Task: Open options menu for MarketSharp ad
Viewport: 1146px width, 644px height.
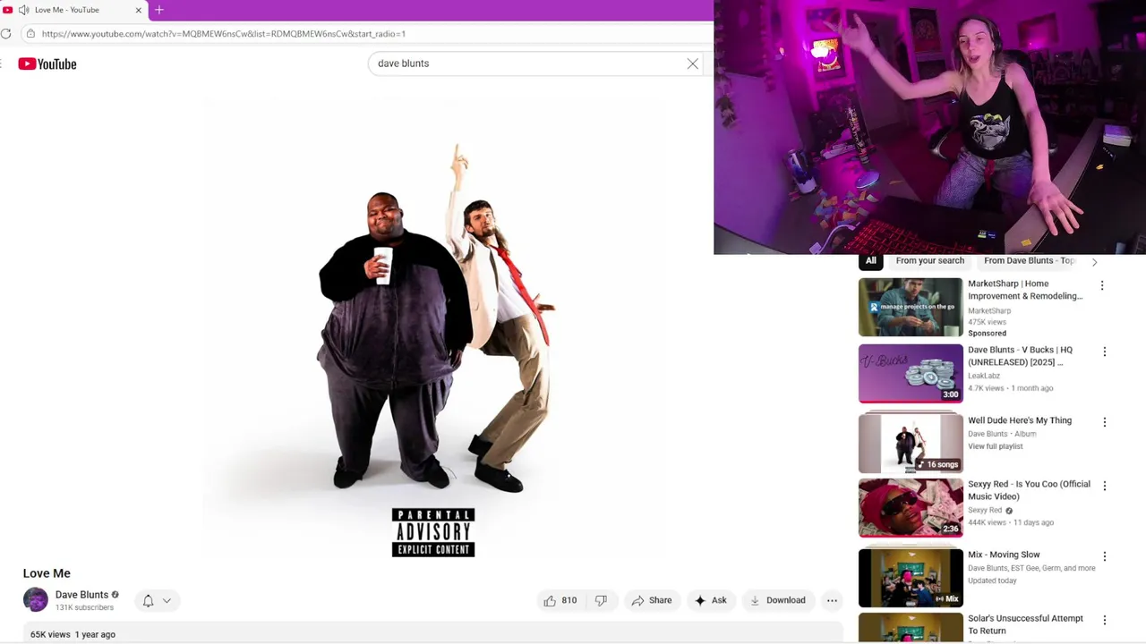Action: point(1102,285)
